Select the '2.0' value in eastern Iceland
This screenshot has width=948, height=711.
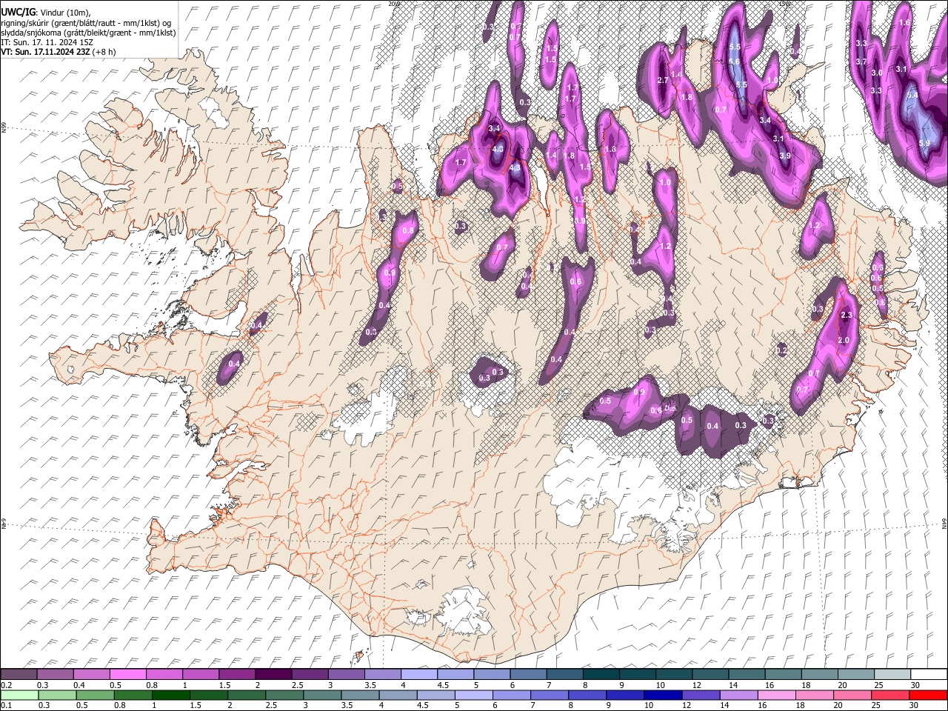click(x=843, y=340)
